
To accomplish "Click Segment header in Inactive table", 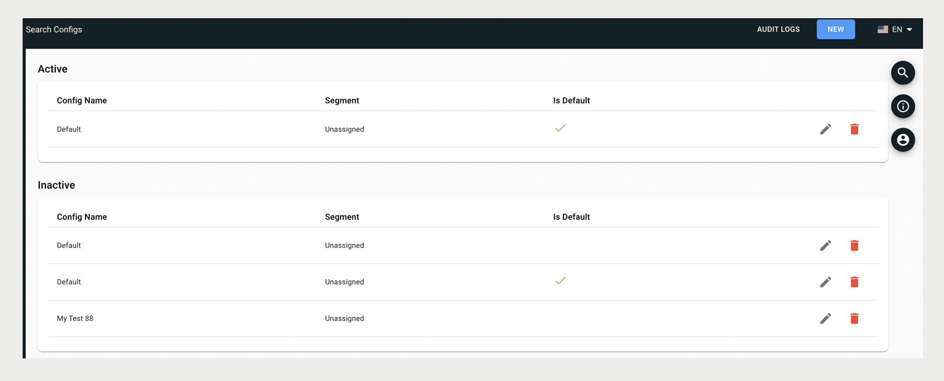I will point(342,217).
